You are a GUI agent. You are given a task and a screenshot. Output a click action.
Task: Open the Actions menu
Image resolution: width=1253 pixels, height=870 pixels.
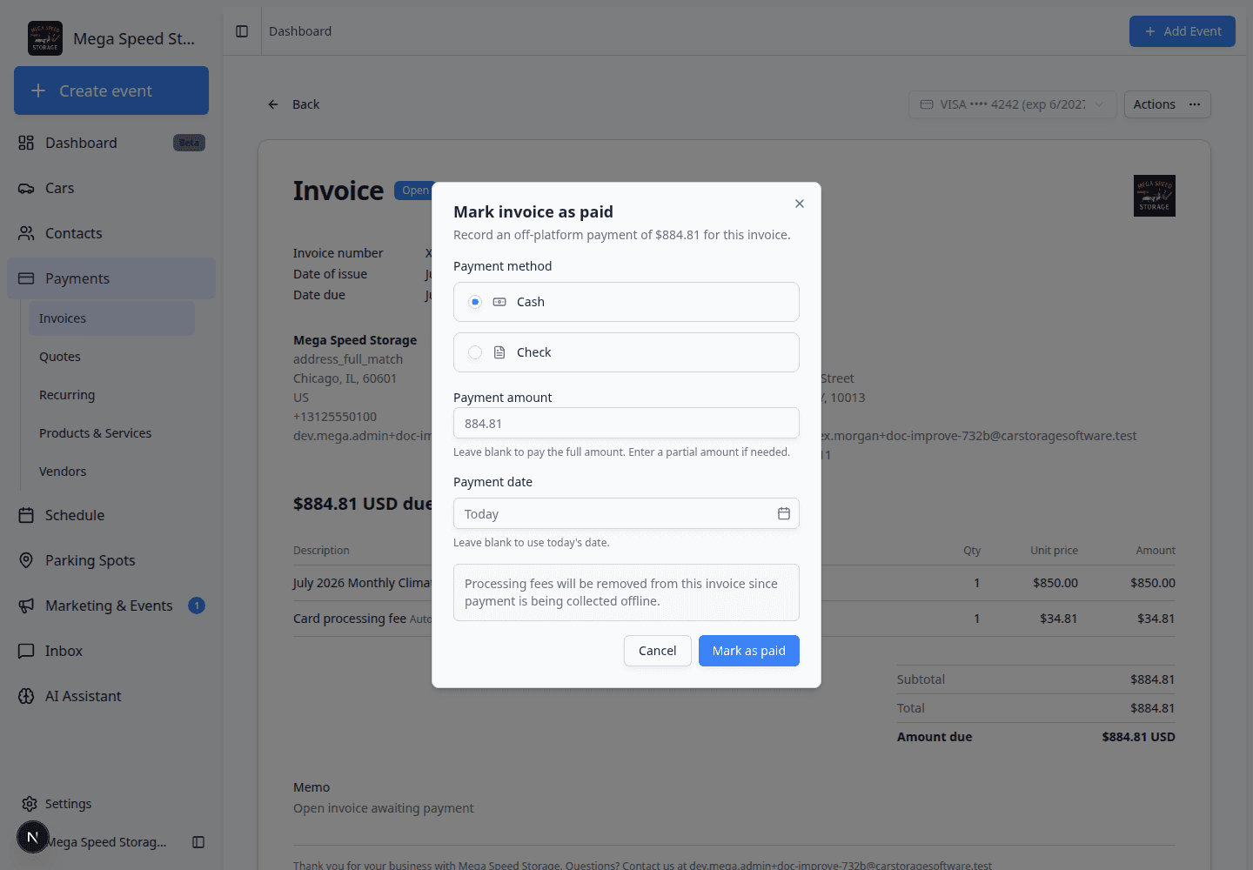[1168, 104]
